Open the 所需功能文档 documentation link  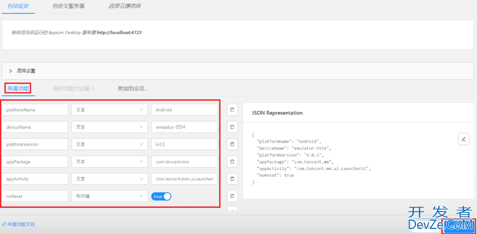point(21,224)
